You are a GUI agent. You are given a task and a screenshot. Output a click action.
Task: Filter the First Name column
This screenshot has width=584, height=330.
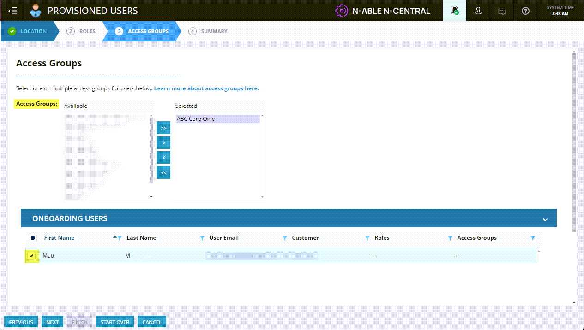(x=120, y=238)
